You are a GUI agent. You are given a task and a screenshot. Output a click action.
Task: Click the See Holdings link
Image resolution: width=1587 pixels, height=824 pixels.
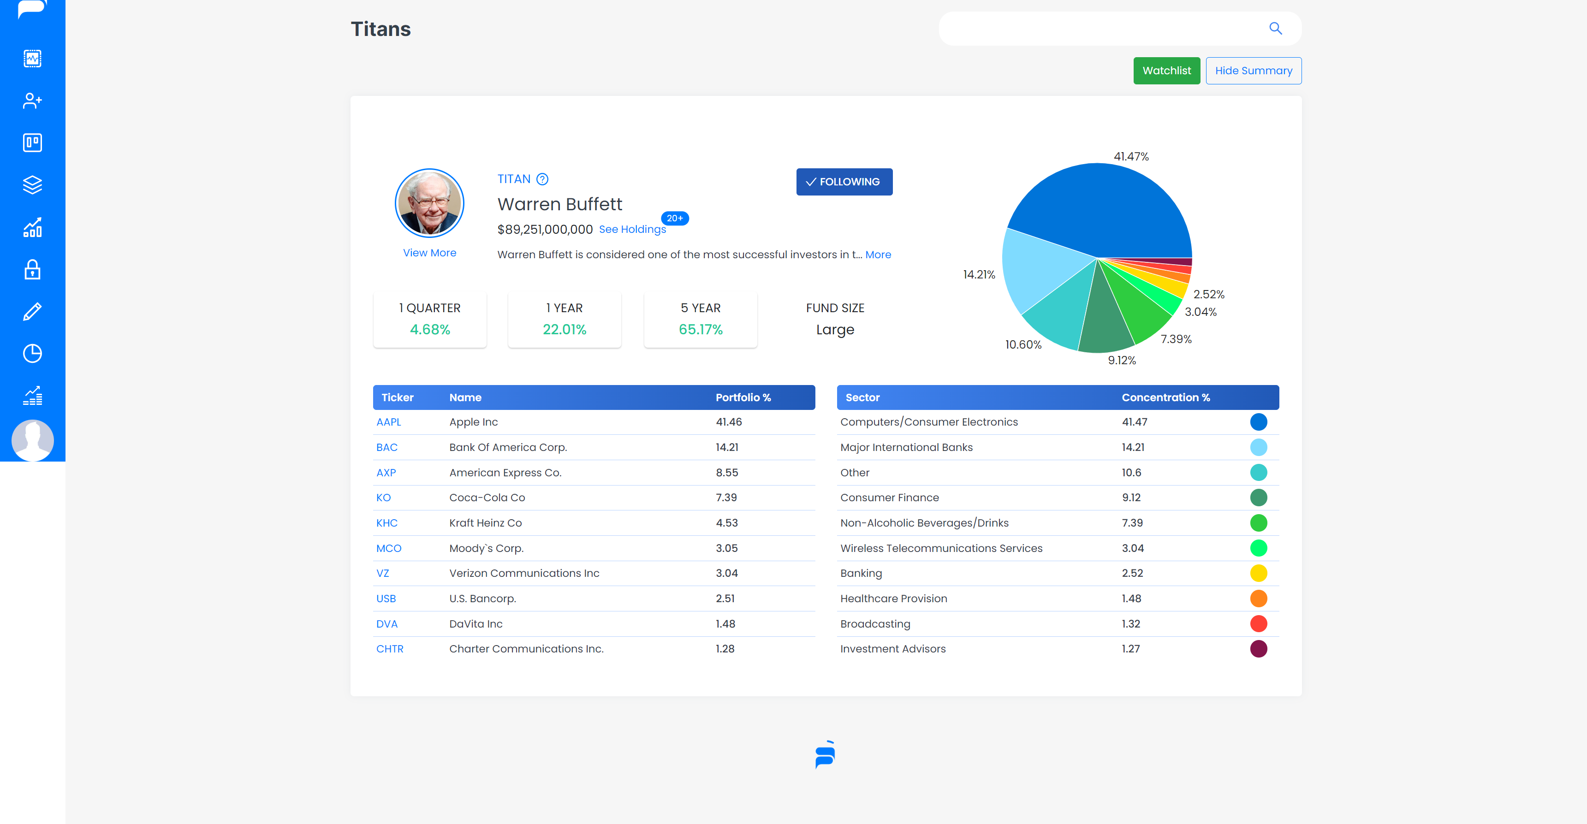(632, 229)
